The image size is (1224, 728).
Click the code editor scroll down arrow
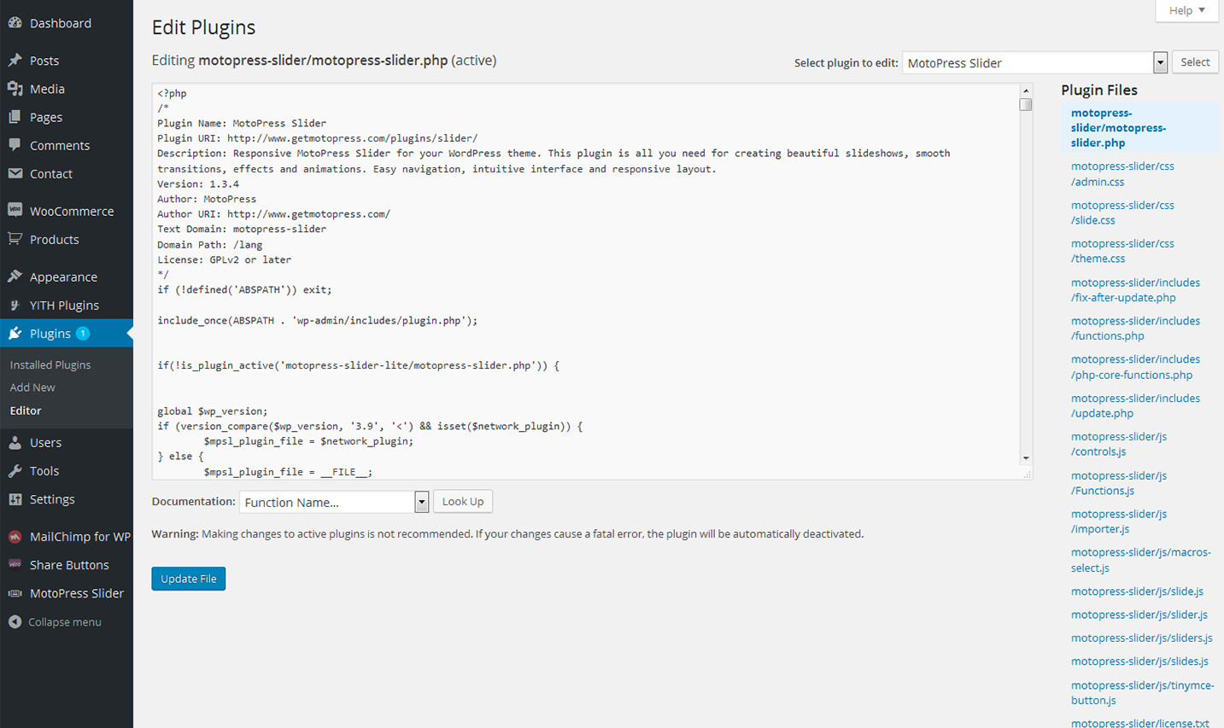click(1026, 458)
